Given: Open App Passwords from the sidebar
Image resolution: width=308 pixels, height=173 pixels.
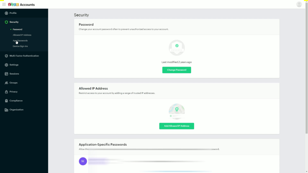Looking at the screenshot, I should (20, 41).
